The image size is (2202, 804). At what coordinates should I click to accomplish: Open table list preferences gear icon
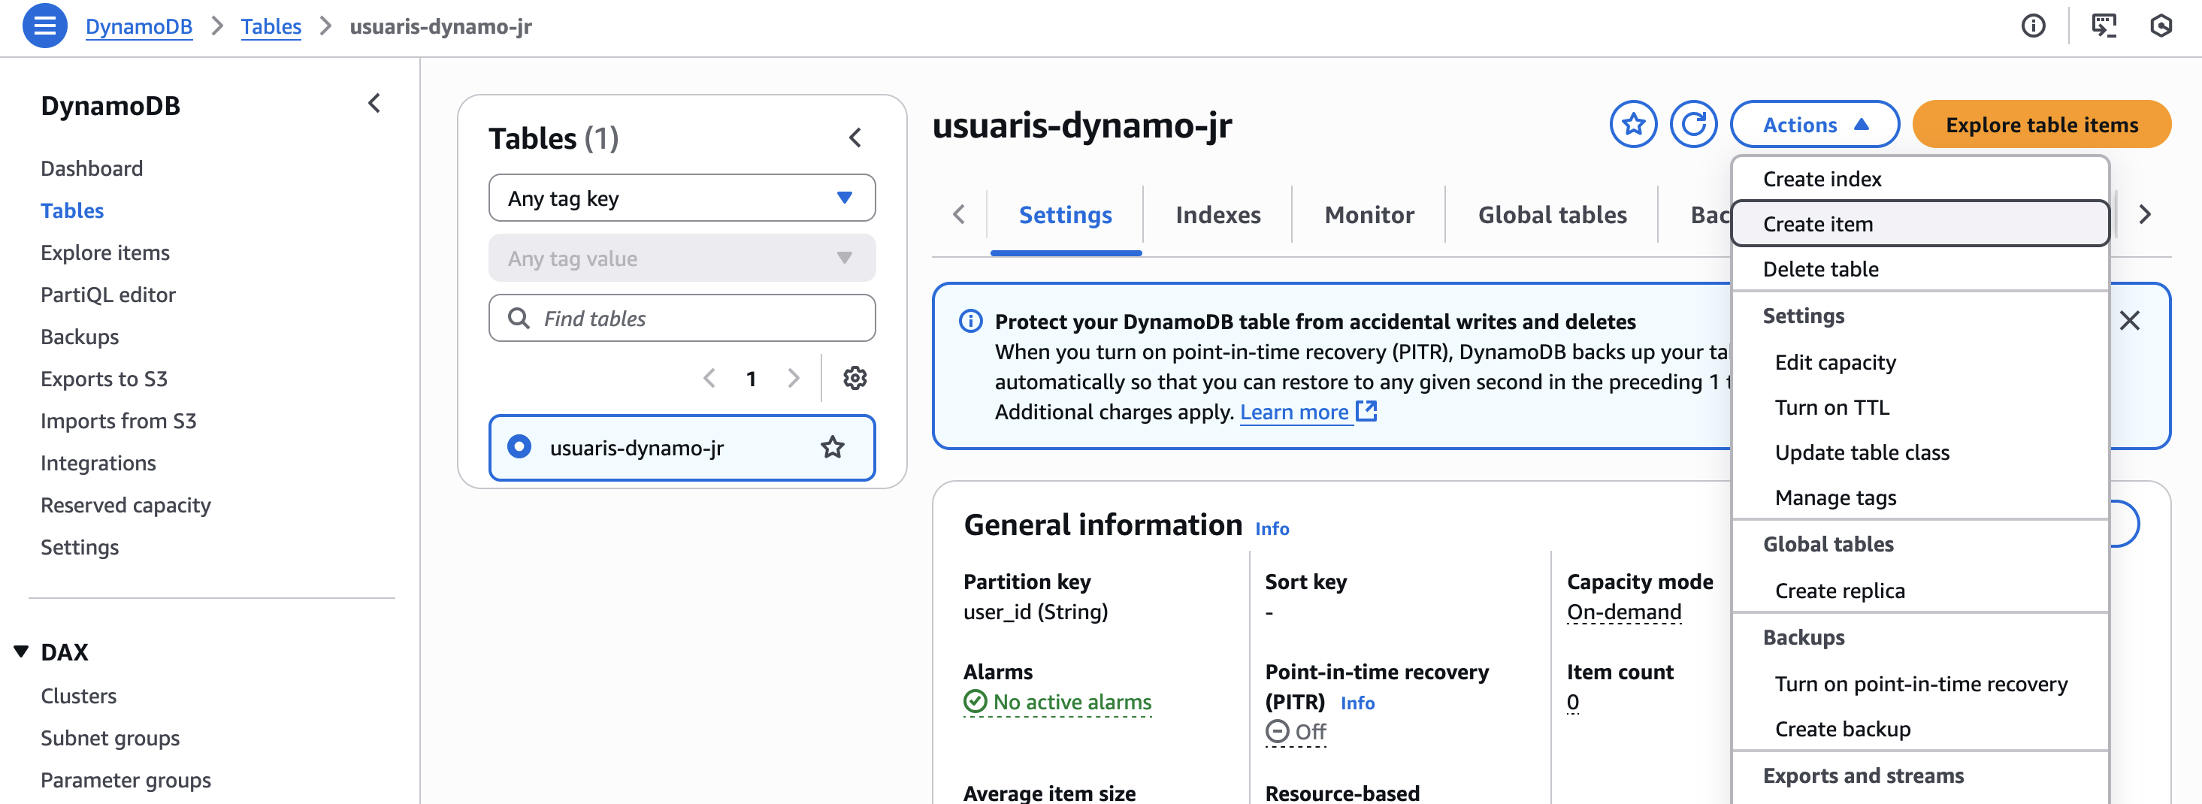click(x=854, y=378)
